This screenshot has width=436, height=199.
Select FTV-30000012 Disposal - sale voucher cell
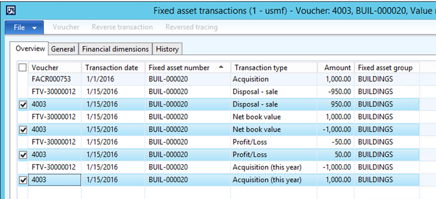tap(55, 92)
